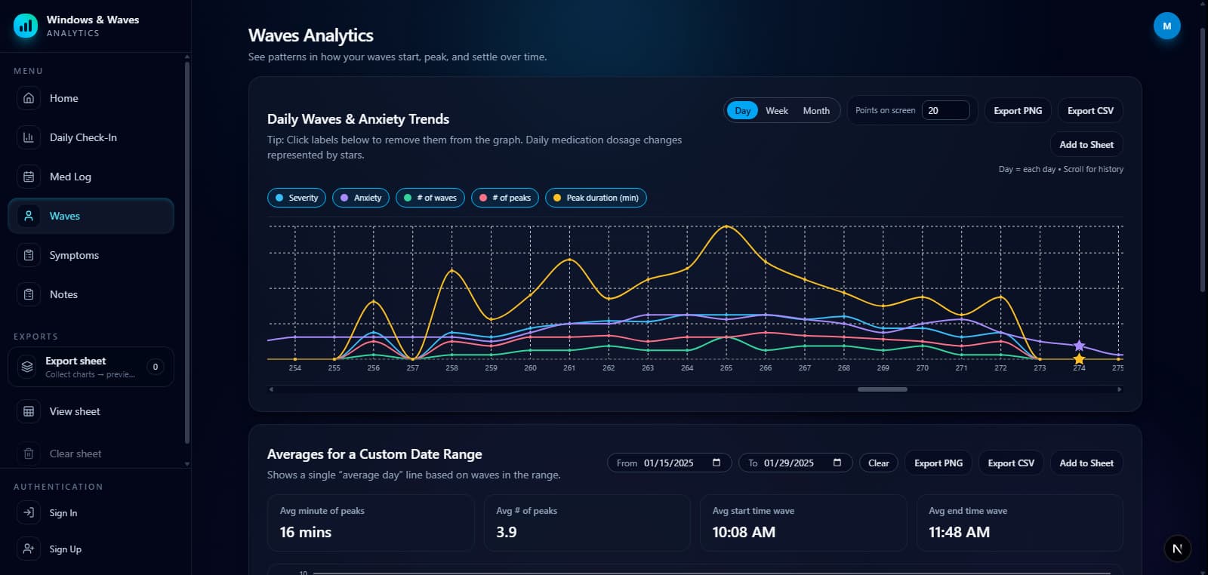Click the Avg # of peaks 3.9 card
The image size is (1208, 575).
click(x=587, y=523)
